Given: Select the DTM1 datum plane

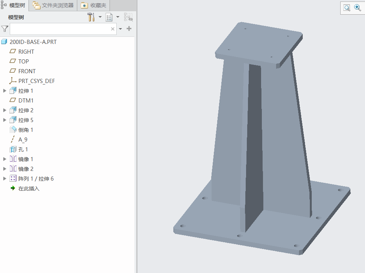Looking at the screenshot, I should (26, 101).
